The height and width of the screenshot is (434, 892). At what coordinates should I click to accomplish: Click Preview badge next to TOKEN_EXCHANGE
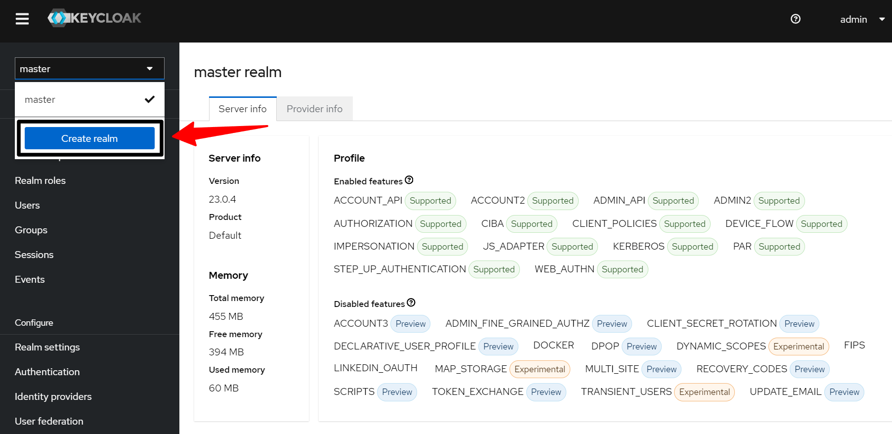click(546, 392)
